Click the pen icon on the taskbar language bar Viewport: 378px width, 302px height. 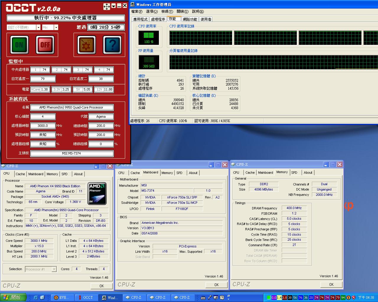click(210, 298)
